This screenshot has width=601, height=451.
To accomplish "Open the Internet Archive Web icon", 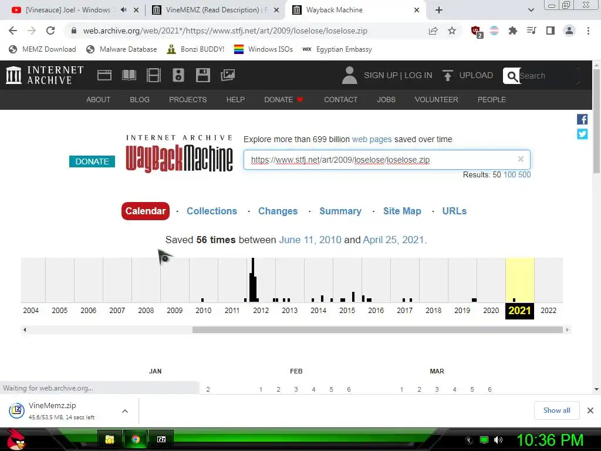I will [104, 75].
